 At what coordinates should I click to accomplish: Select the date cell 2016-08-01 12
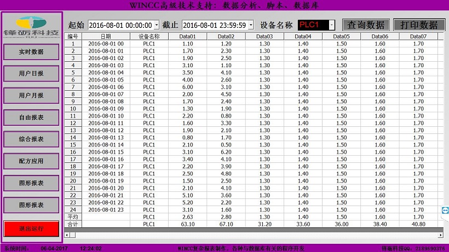pyautogui.click(x=106, y=130)
